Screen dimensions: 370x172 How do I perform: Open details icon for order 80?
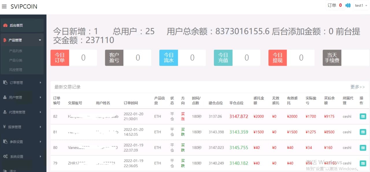tap(363, 148)
